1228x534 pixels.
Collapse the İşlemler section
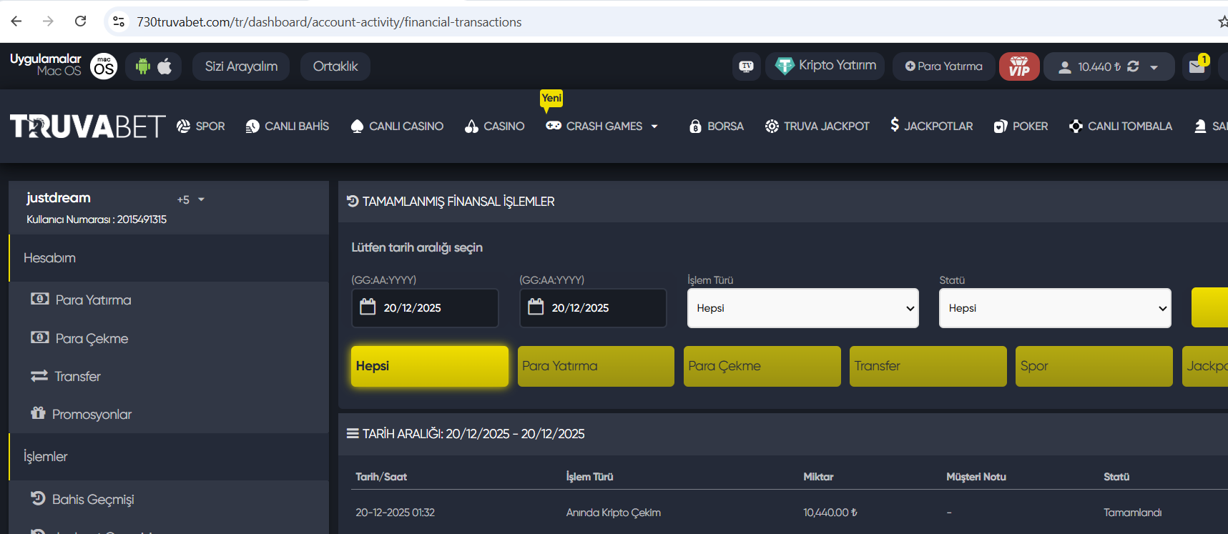click(169, 457)
